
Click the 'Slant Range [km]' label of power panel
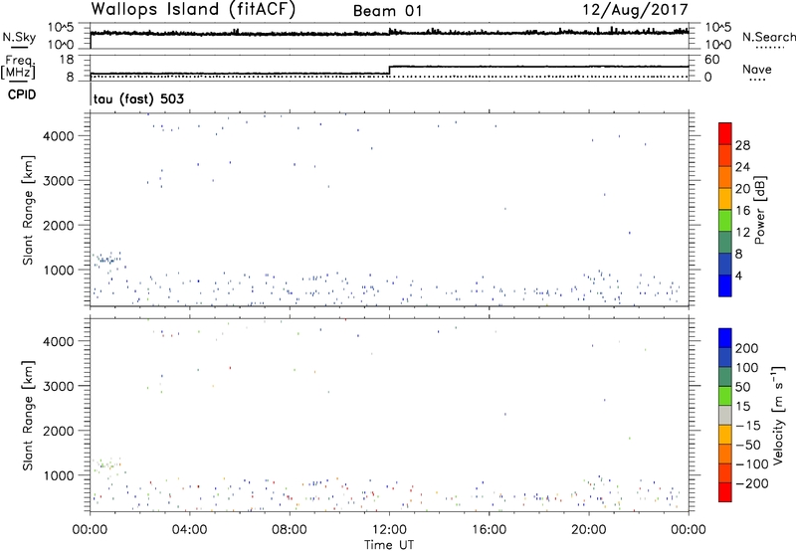28,210
